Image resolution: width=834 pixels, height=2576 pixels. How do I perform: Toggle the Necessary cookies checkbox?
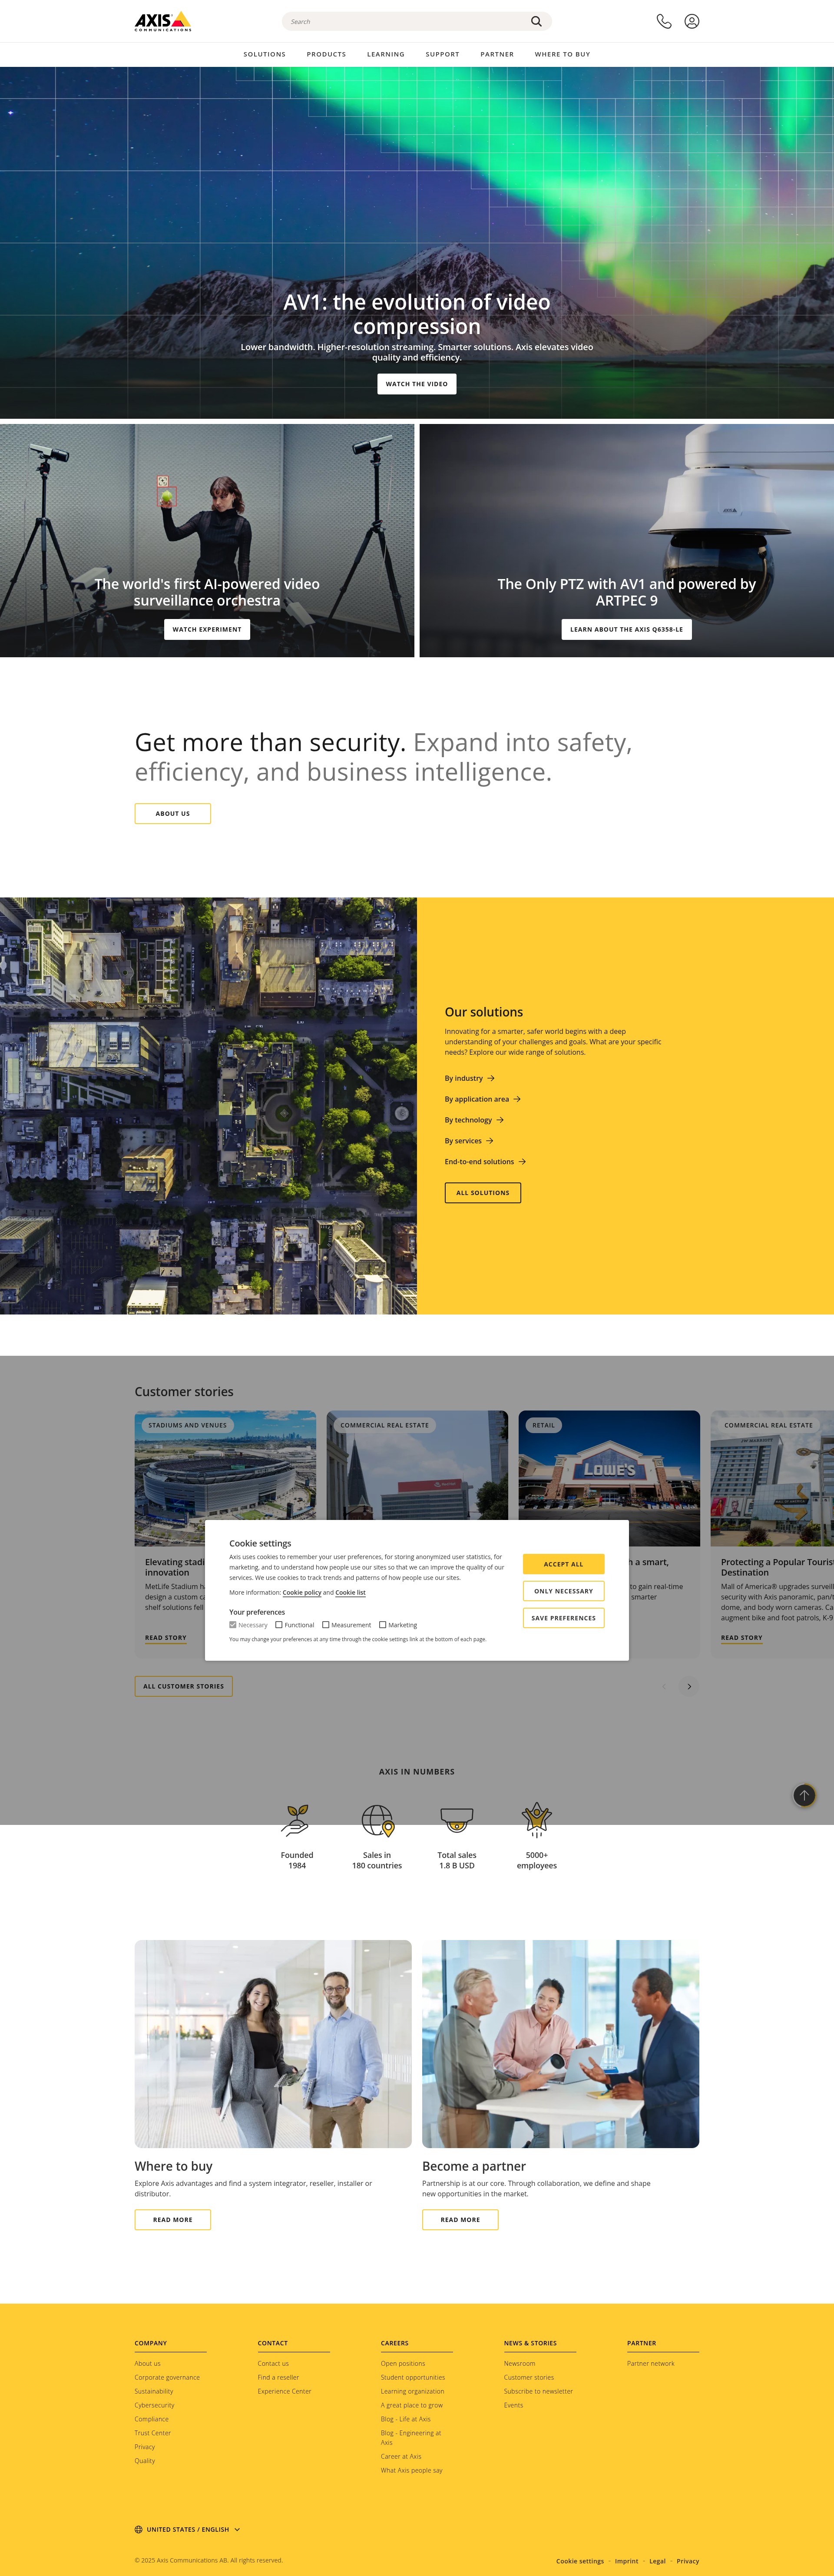click(x=233, y=1625)
